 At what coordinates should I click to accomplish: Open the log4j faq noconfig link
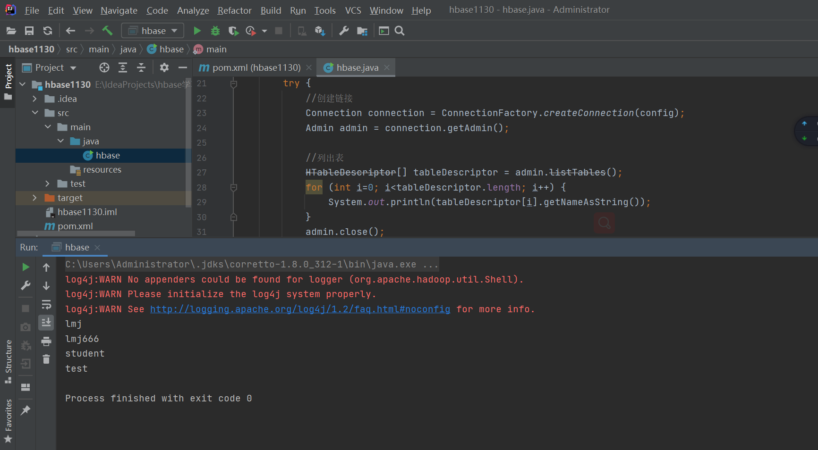point(300,309)
